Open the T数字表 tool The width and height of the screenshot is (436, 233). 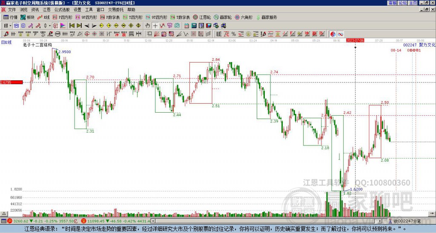point(180,17)
